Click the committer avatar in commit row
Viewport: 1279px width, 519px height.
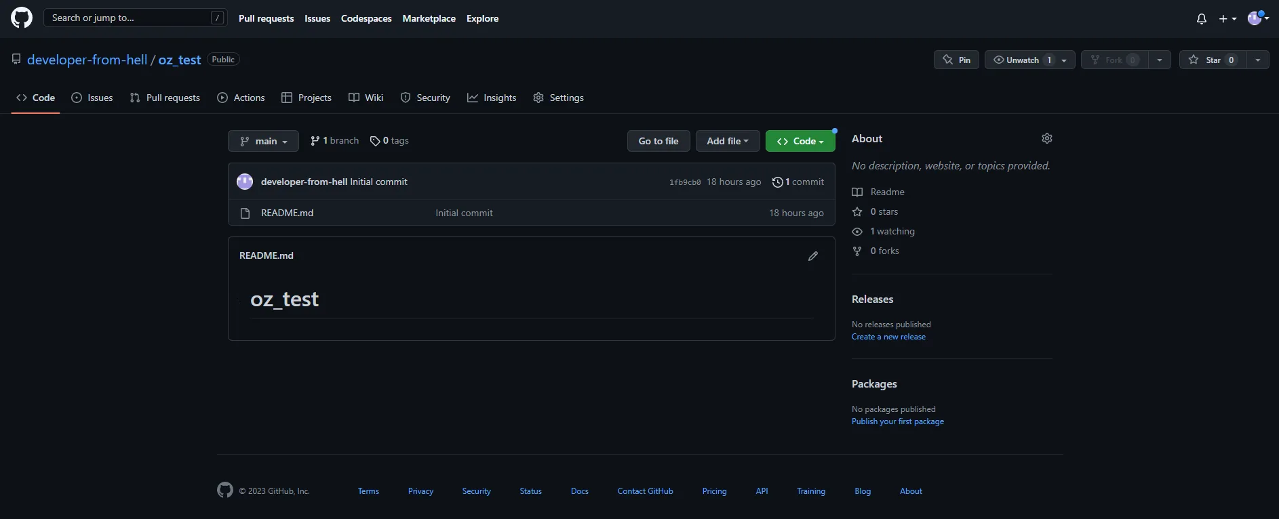pos(245,182)
